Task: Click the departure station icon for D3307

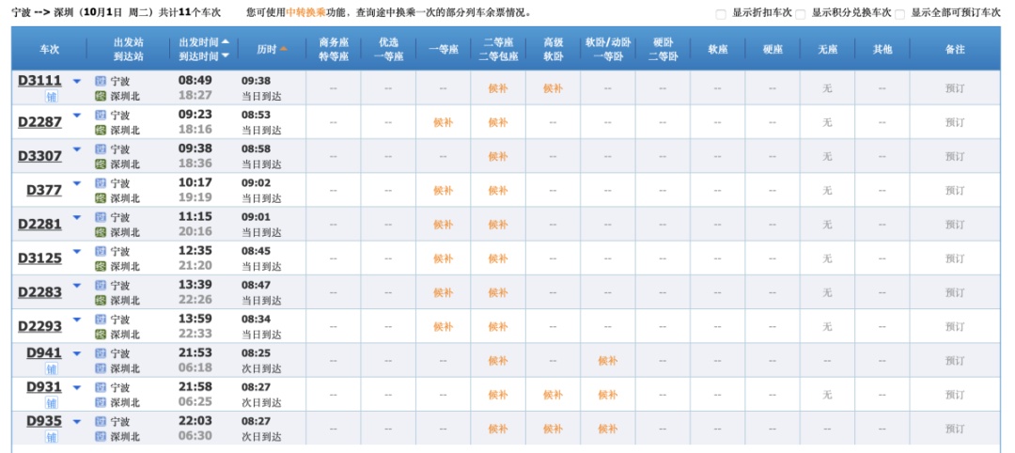Action: click(101, 148)
